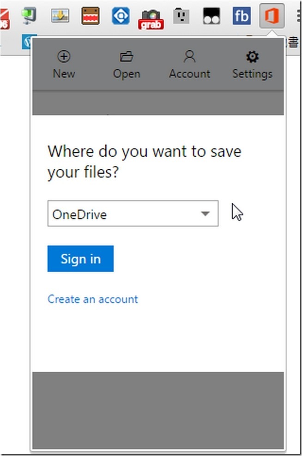The height and width of the screenshot is (456, 302).
Task: Click the New document plus icon
Action: pyautogui.click(x=64, y=57)
